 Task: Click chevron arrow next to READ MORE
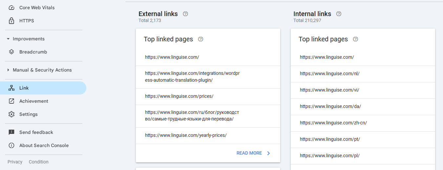click(x=268, y=153)
